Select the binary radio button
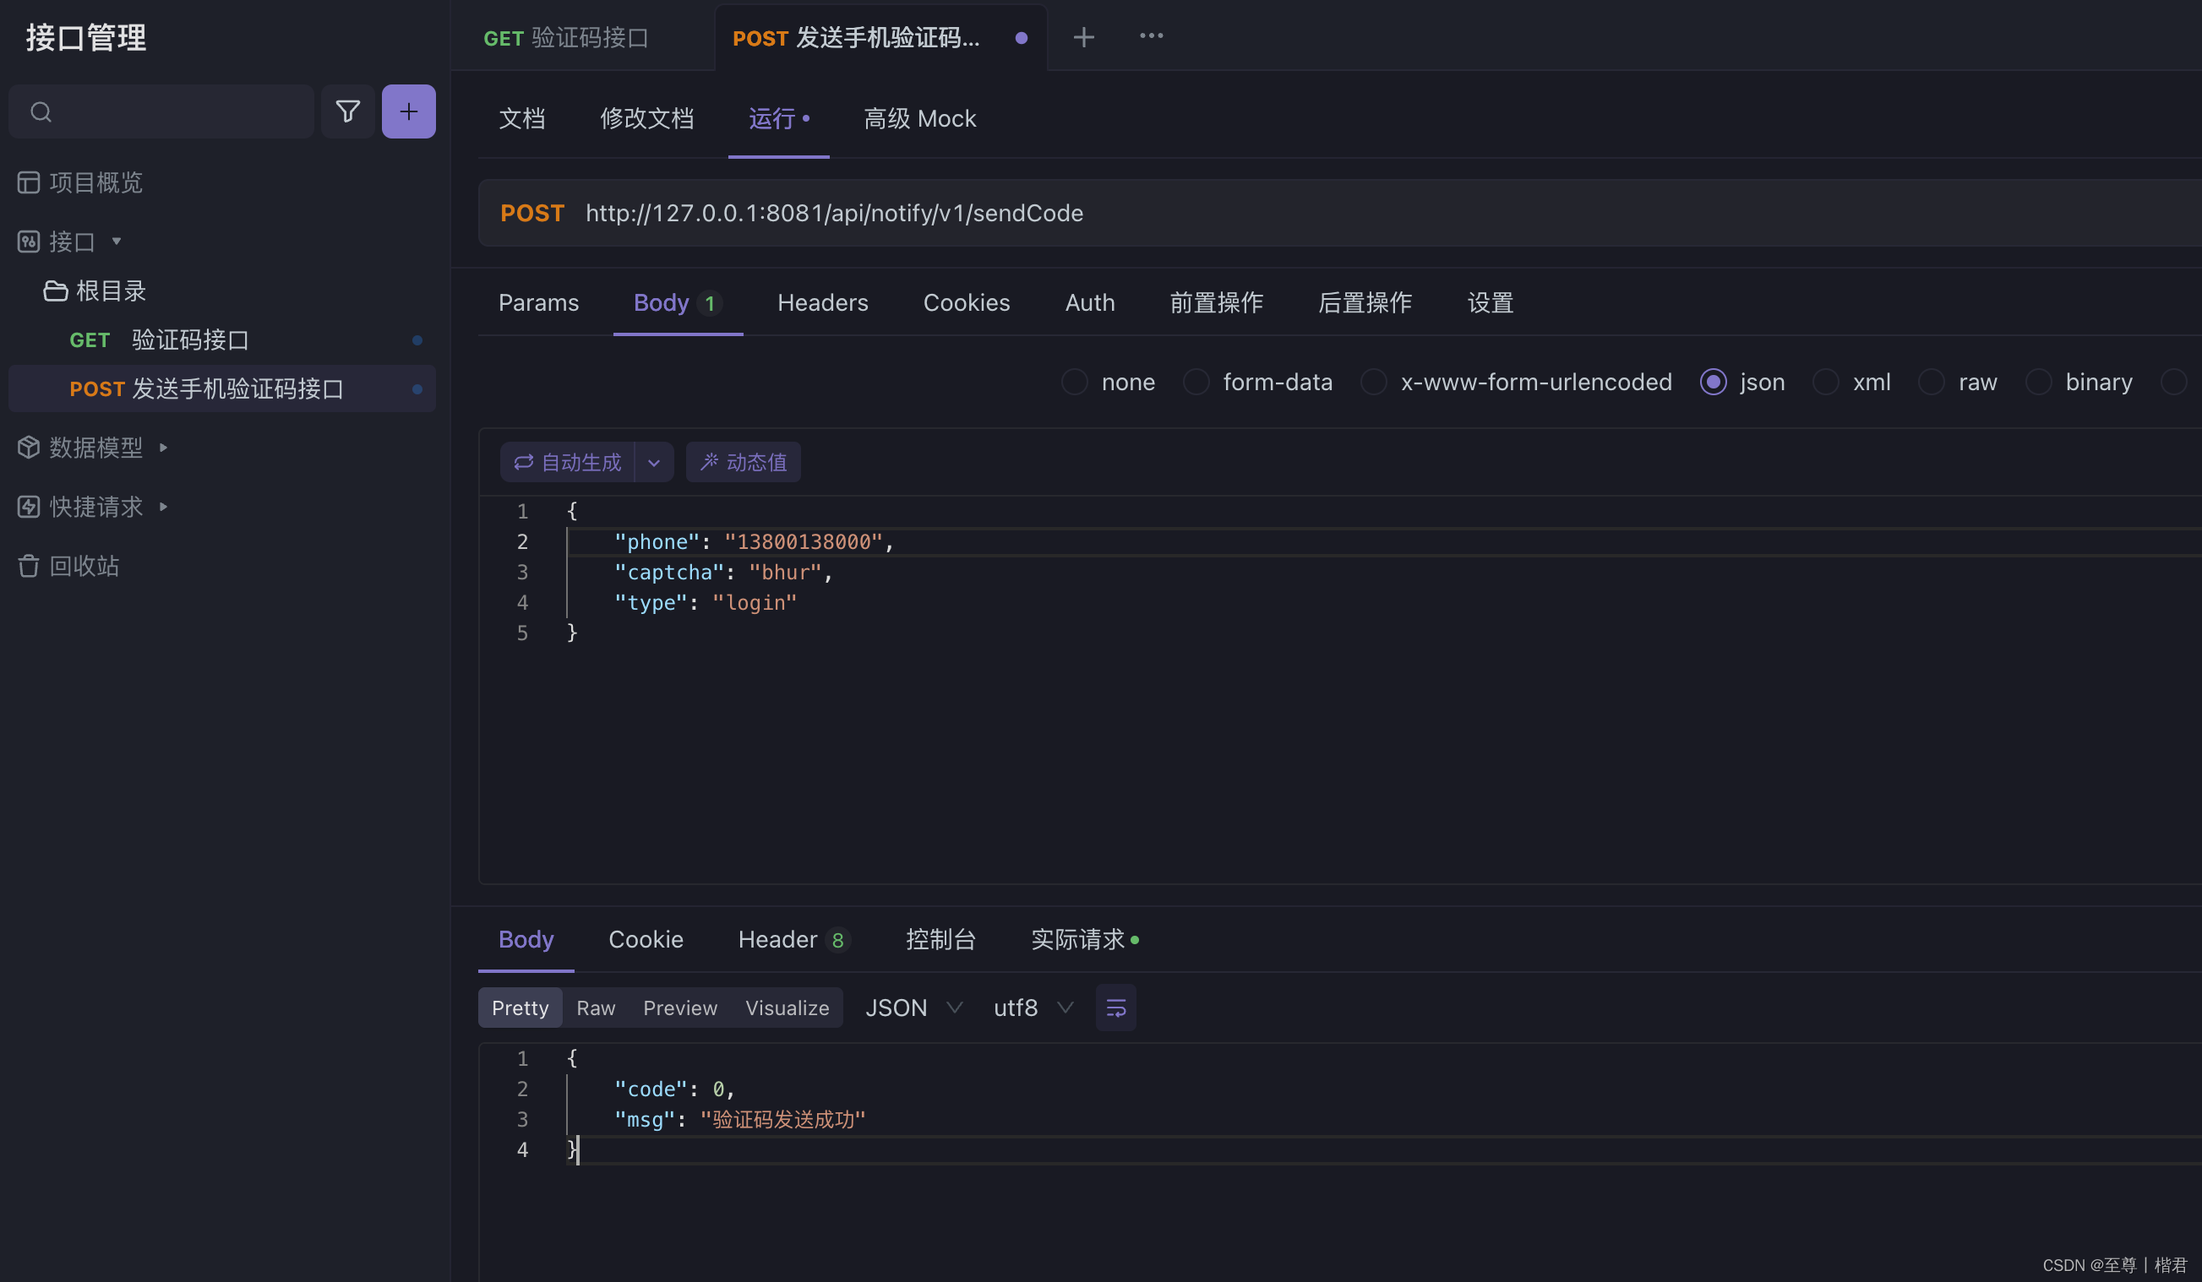 pyautogui.click(x=2039, y=382)
